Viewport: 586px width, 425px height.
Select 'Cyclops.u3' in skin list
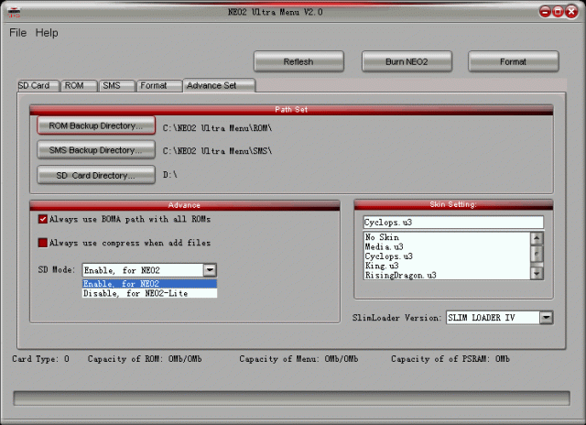448,256
